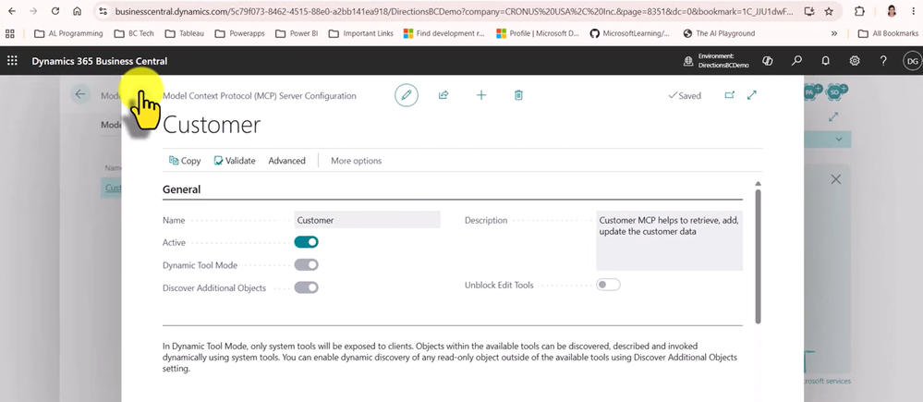This screenshot has width=923, height=402.
Task: Delete record with trash can icon
Action: (518, 95)
